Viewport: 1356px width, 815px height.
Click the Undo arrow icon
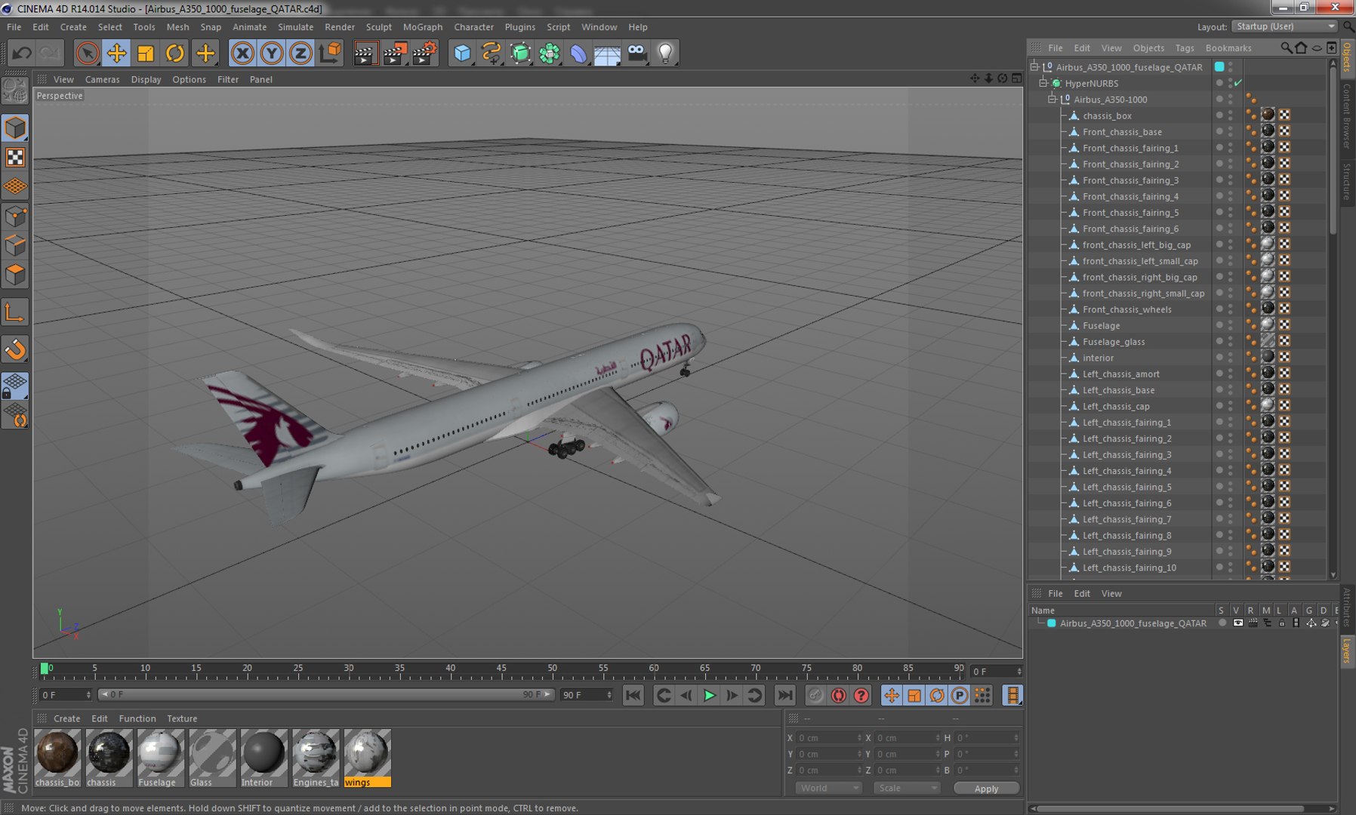22,54
